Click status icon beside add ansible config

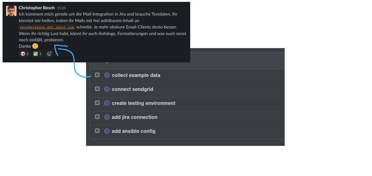107,131
